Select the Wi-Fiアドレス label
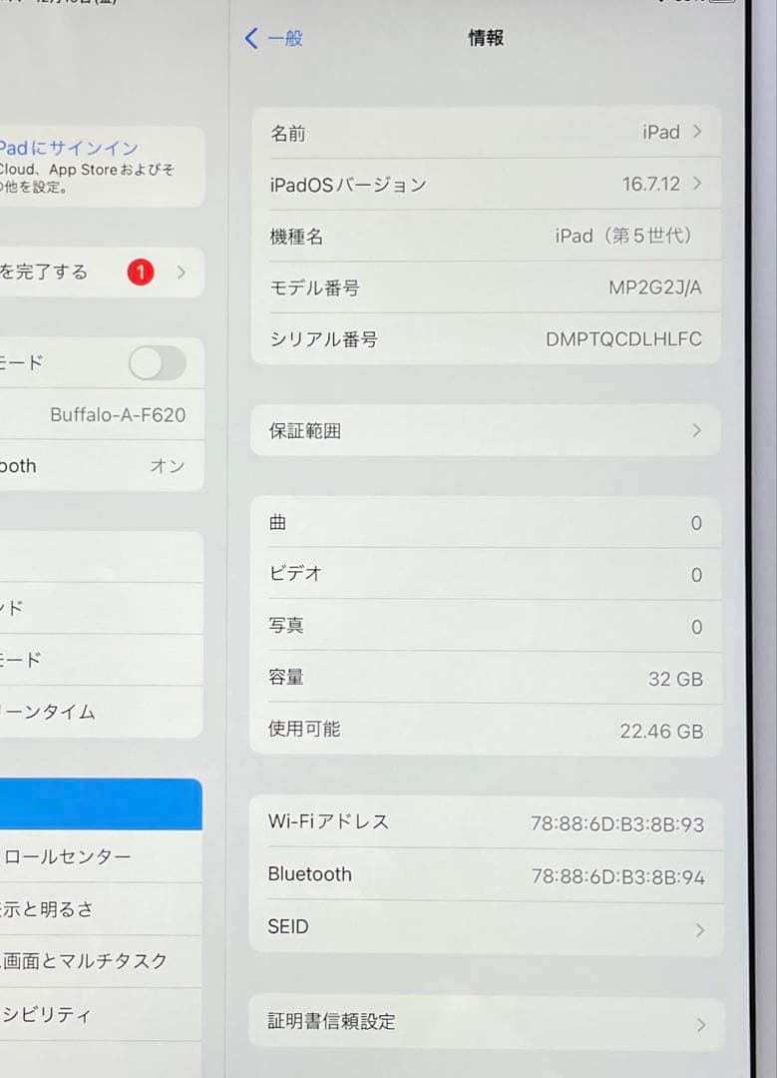This screenshot has height=1078, width=777. pos(328,821)
